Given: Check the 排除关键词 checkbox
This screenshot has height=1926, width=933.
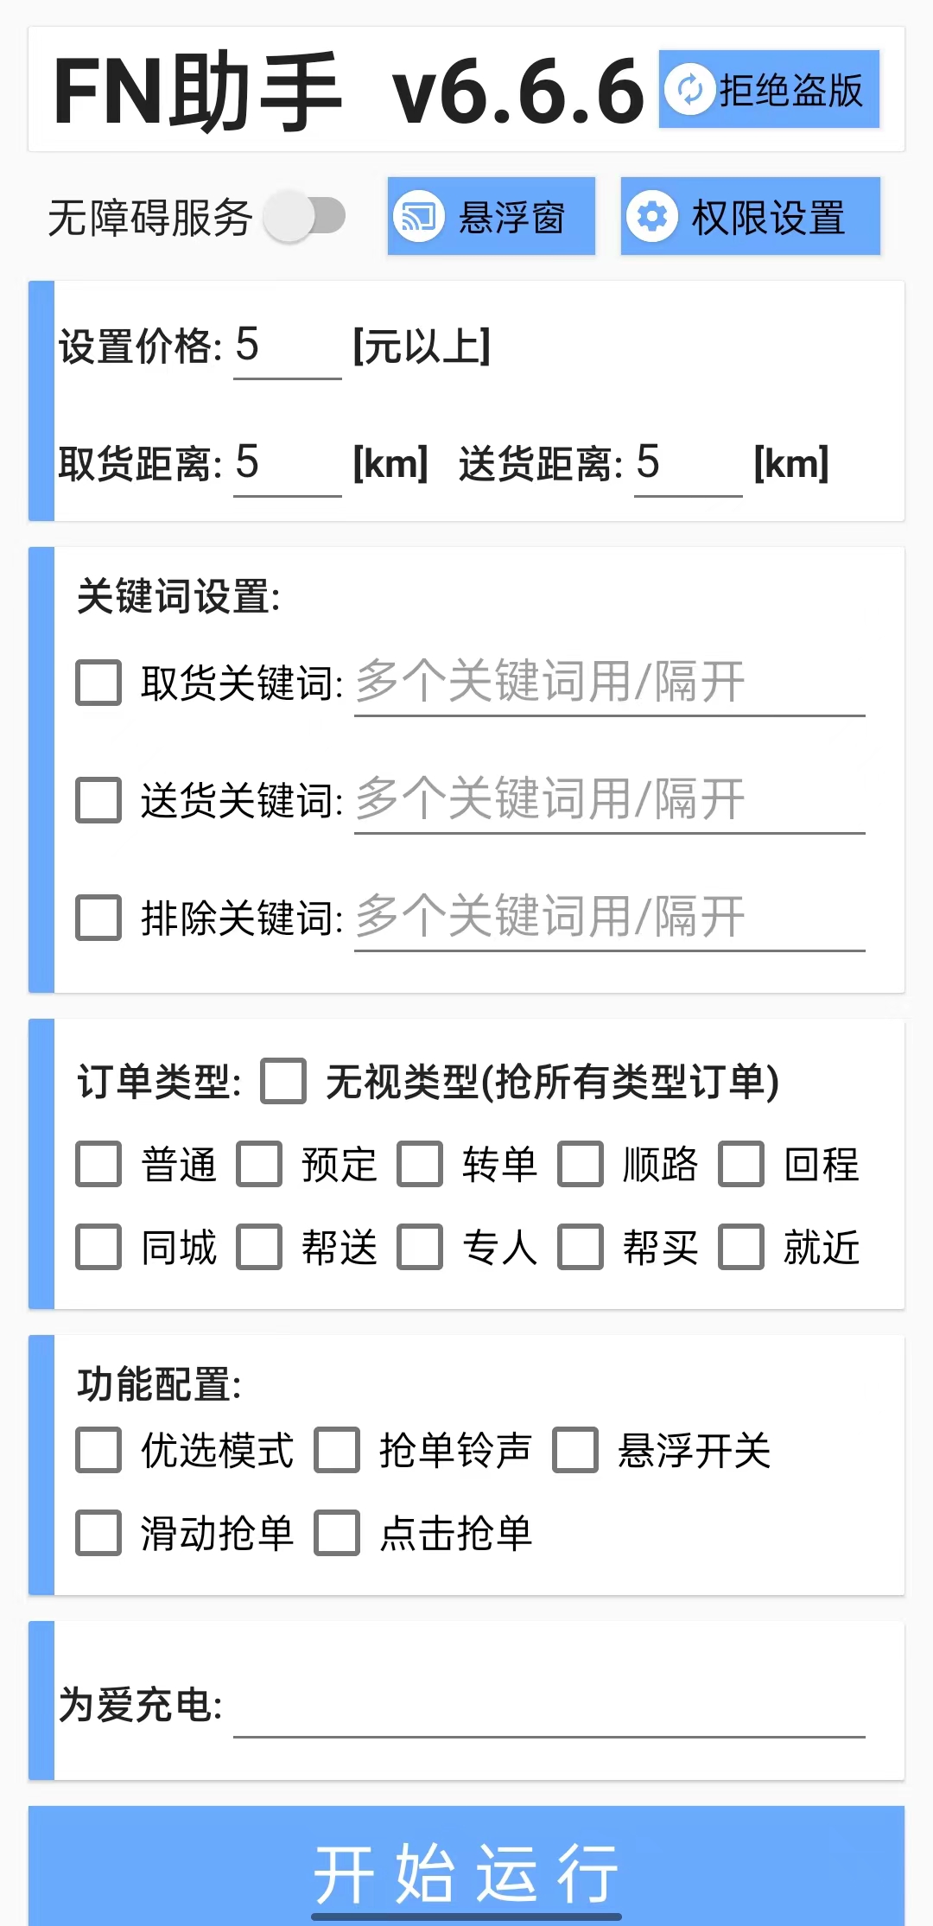Looking at the screenshot, I should coord(98,917).
